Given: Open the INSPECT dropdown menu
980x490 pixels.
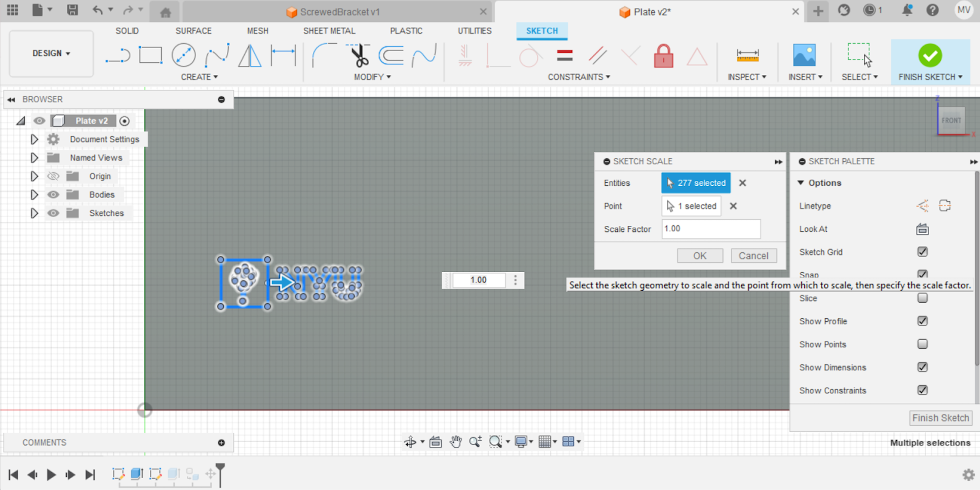Looking at the screenshot, I should [747, 77].
